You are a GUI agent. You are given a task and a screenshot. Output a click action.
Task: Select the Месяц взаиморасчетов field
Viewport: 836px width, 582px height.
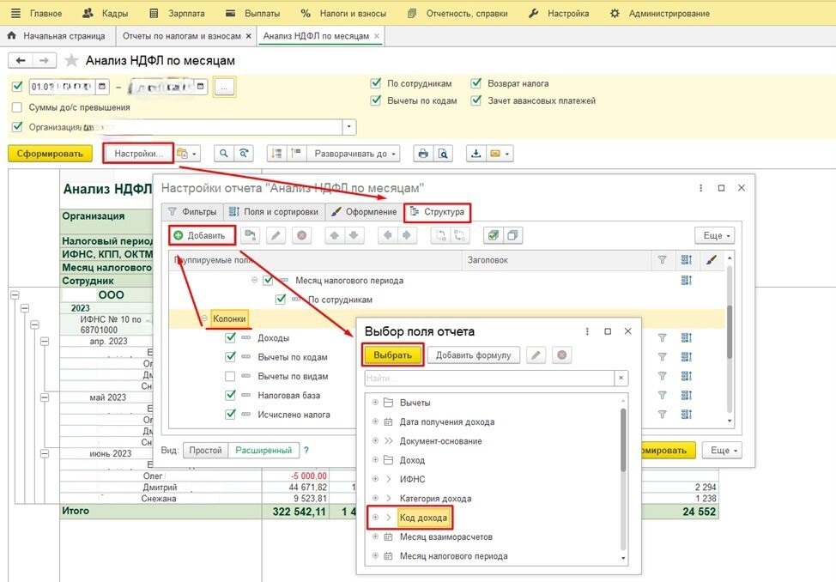pyautogui.click(x=445, y=537)
